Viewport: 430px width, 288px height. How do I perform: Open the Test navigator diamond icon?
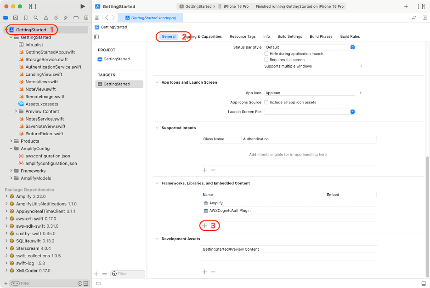(x=56, y=18)
